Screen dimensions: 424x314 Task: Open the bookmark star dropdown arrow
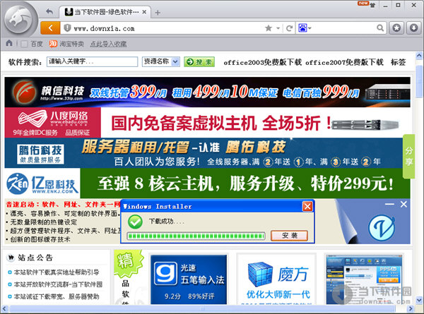[278, 28]
